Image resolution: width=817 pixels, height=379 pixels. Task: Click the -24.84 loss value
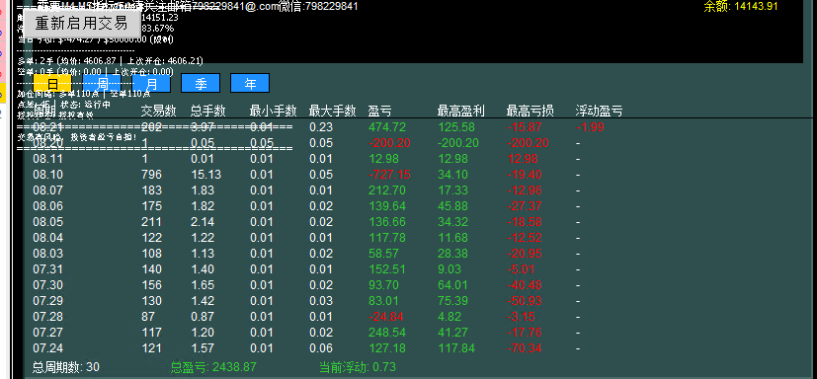tap(386, 317)
